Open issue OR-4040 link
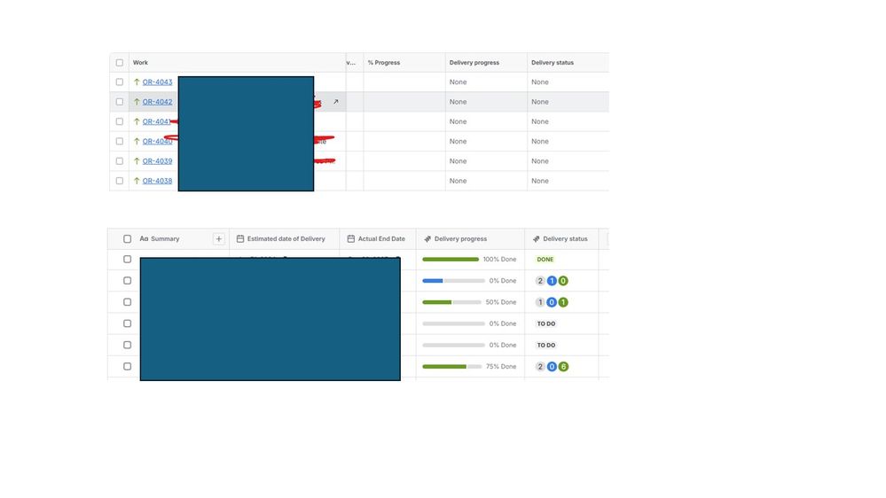Viewport: 886px width, 498px height. tap(157, 141)
